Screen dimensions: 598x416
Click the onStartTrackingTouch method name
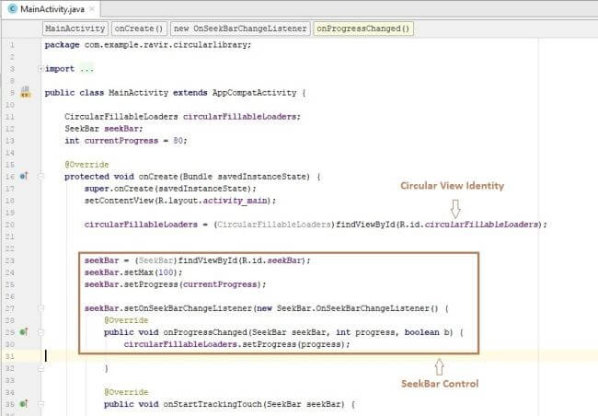(213, 404)
